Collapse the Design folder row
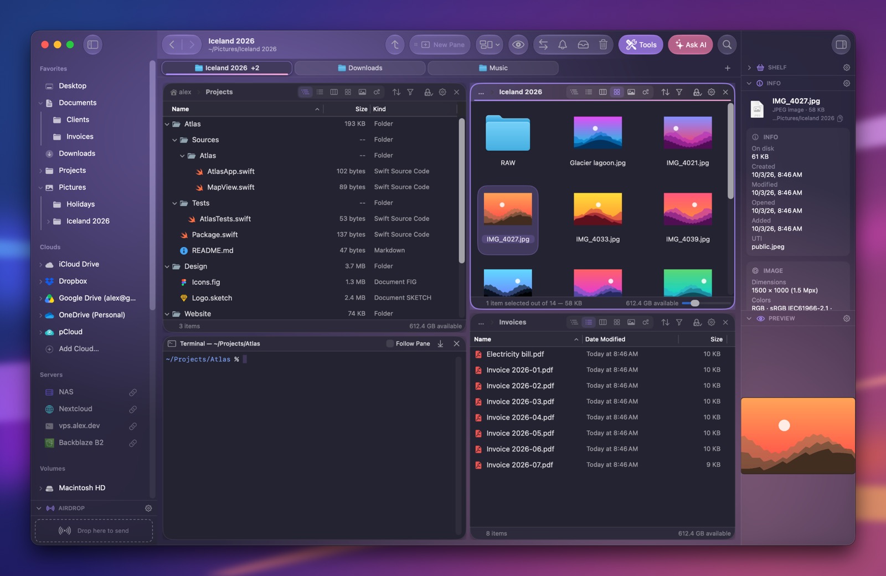 (x=167, y=266)
